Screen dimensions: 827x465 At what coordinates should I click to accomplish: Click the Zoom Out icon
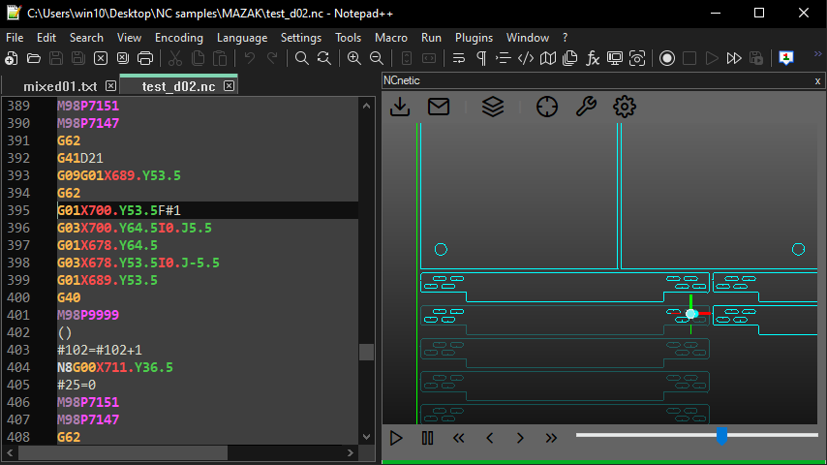(x=376, y=58)
